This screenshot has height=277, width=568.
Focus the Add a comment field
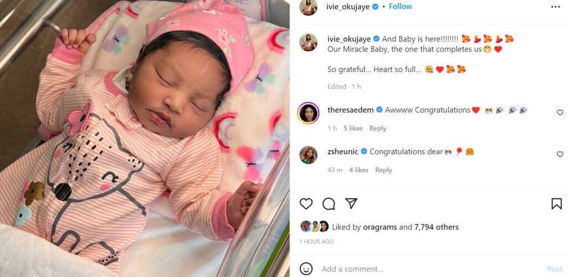pos(431,269)
